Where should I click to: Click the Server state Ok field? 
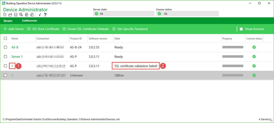pos(124,14)
